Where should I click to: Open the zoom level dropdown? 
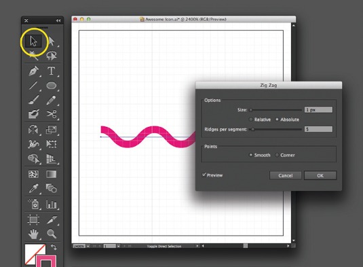point(88,246)
